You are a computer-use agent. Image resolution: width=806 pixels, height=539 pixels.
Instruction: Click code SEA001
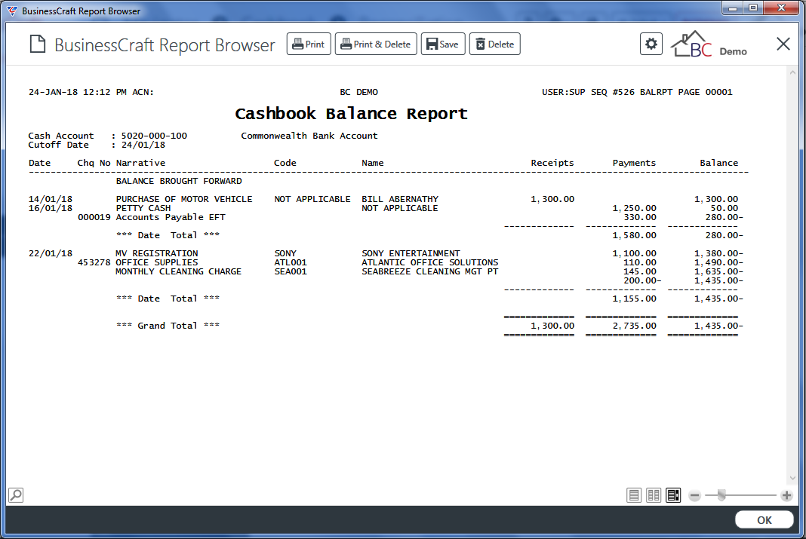pos(291,271)
